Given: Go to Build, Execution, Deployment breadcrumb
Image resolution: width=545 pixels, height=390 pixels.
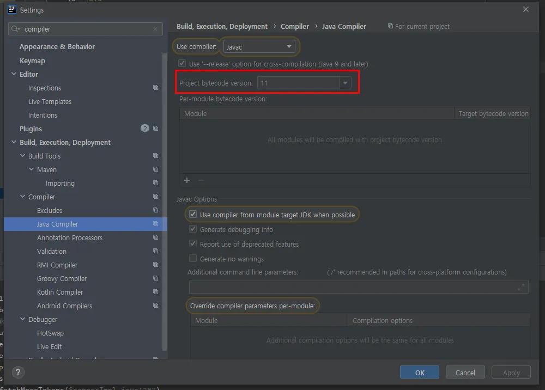Looking at the screenshot, I should 222,26.
